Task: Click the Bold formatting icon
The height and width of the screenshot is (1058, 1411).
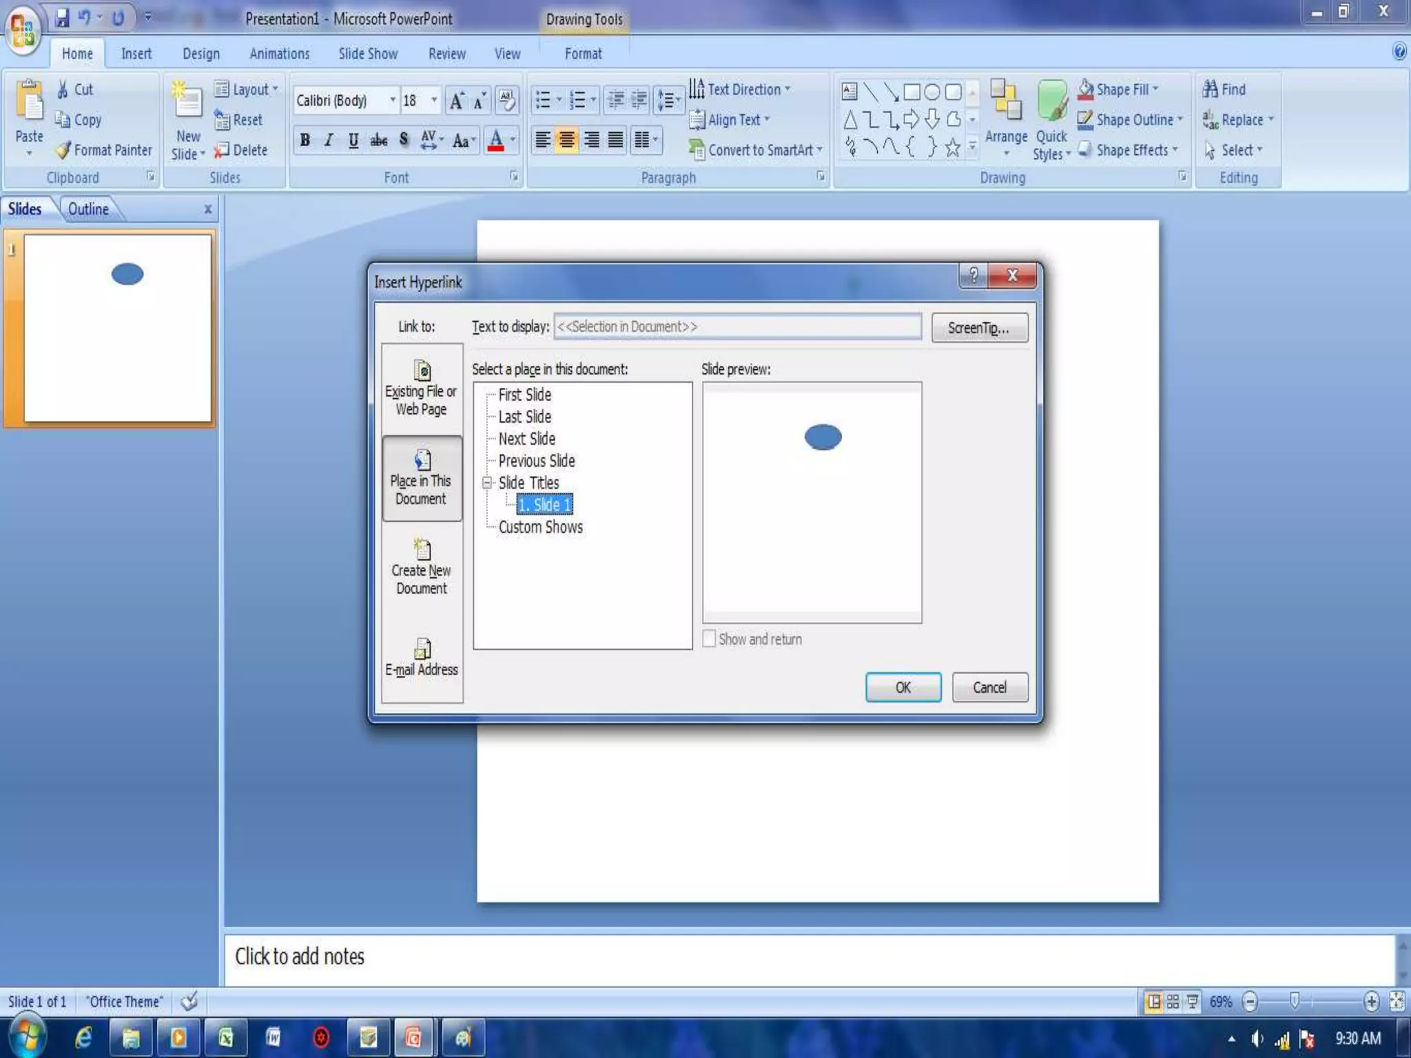Action: [x=305, y=141]
